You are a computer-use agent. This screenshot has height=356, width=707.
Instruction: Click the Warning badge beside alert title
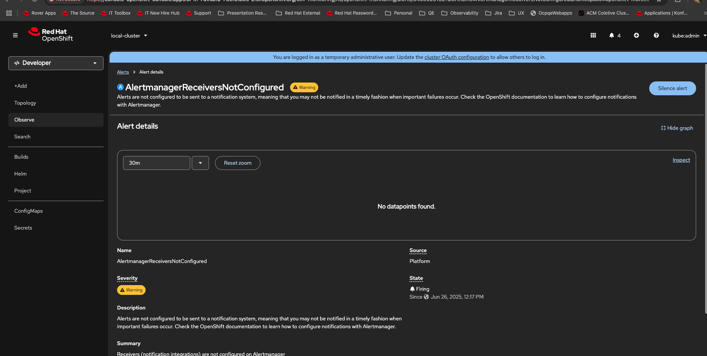pyautogui.click(x=304, y=87)
